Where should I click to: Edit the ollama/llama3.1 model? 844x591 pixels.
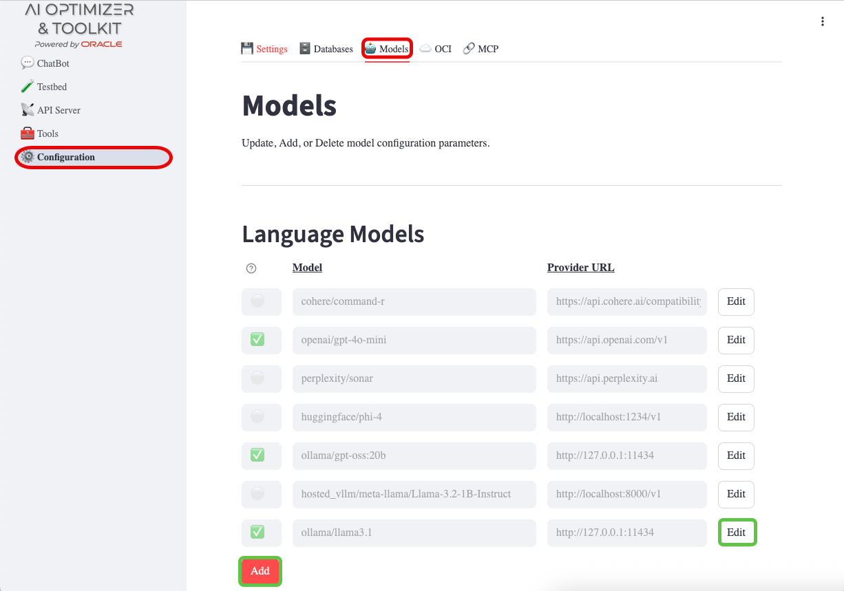click(737, 532)
